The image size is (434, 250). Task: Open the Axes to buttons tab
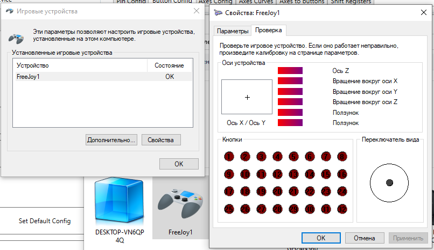point(302,2)
